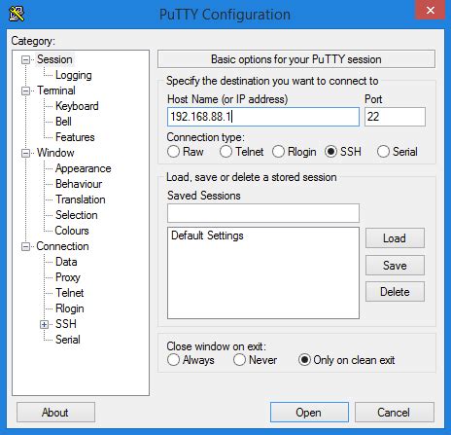
Task: Open the Selection settings category
Action: [77, 215]
